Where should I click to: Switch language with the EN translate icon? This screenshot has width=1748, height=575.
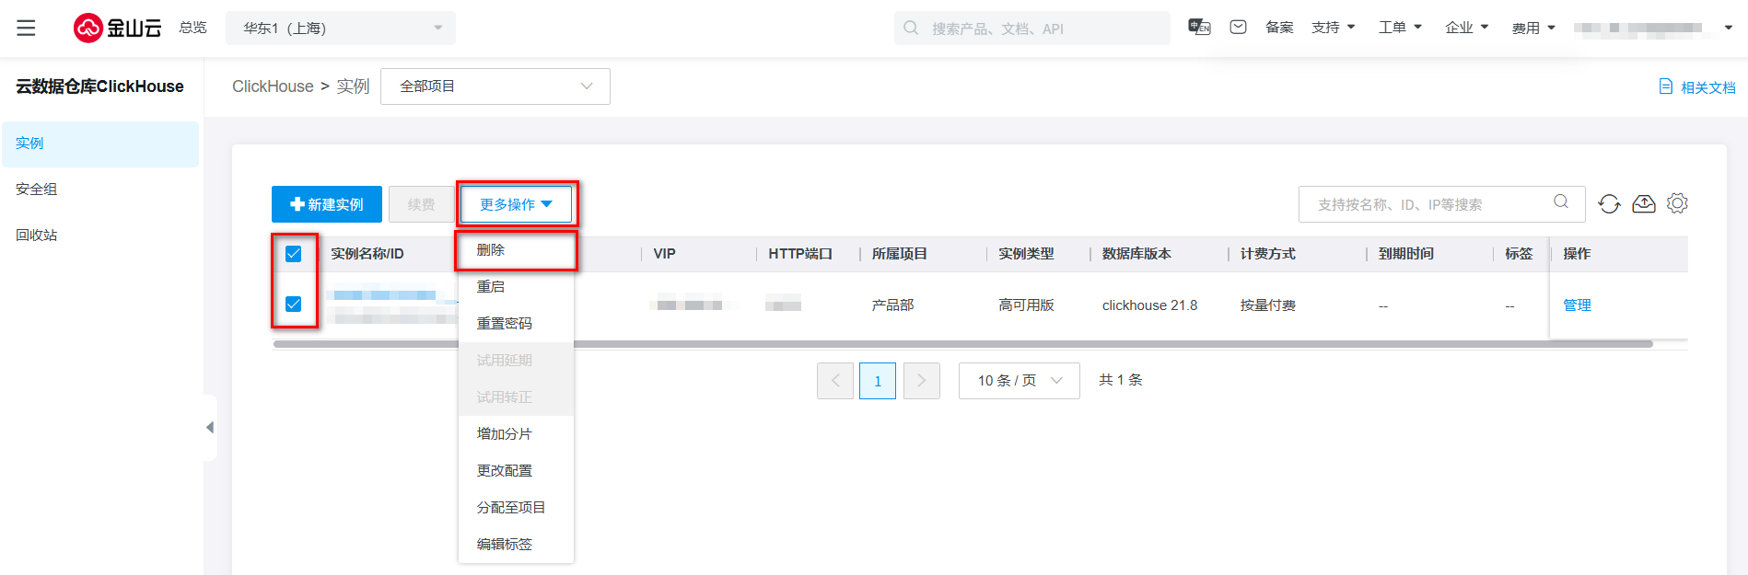(1199, 28)
